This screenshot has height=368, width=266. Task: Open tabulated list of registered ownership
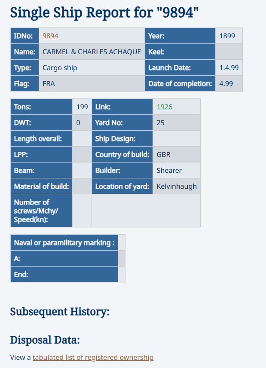tap(93, 357)
